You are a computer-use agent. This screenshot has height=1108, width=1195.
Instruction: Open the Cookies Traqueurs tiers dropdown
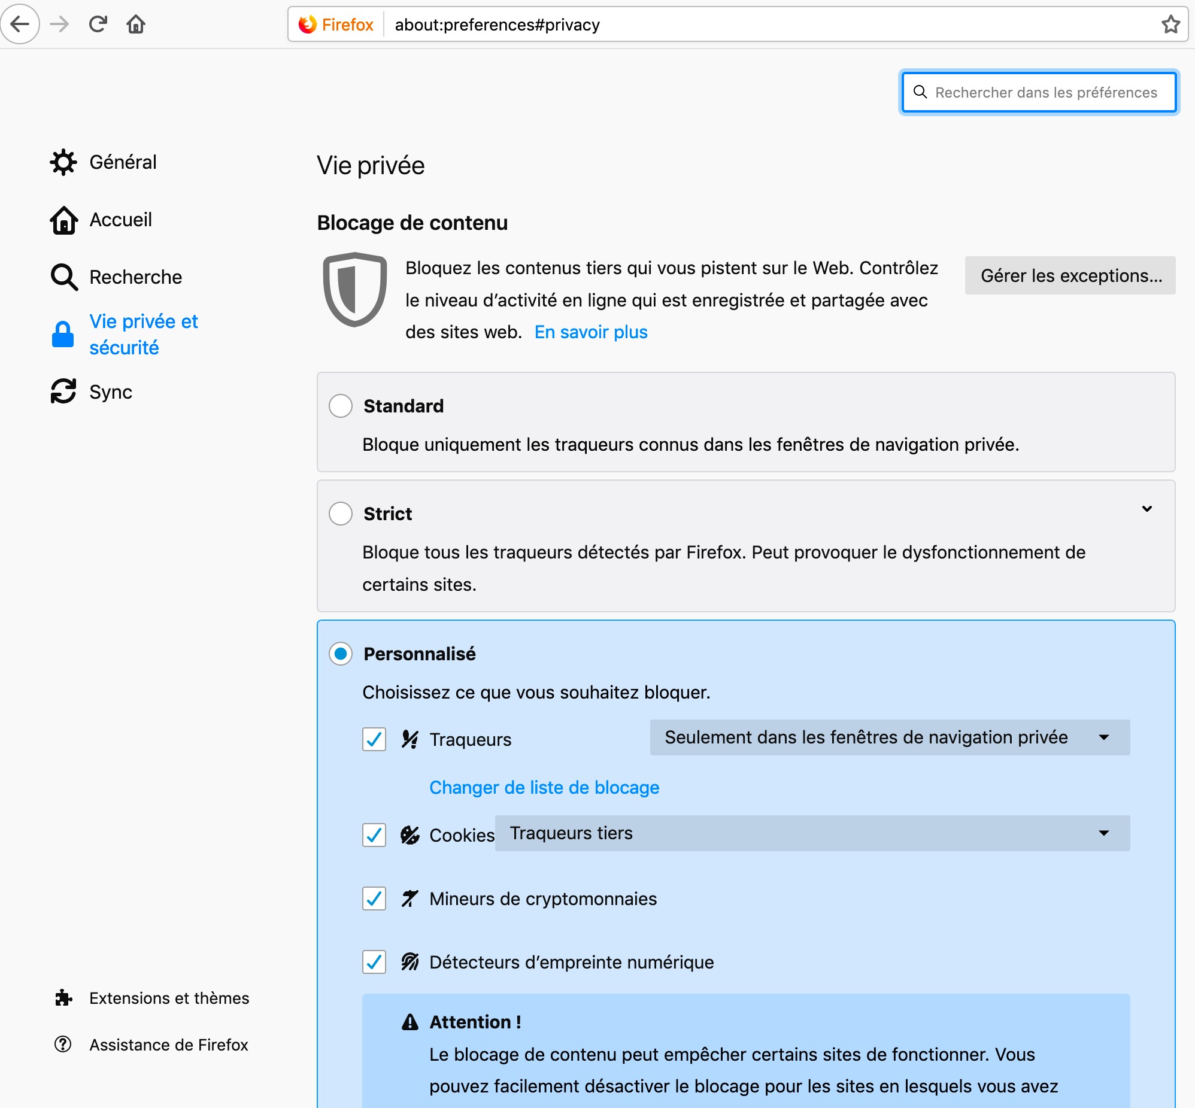coord(812,833)
